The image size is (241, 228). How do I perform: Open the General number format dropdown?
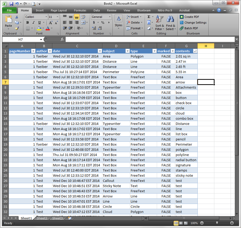(109, 17)
